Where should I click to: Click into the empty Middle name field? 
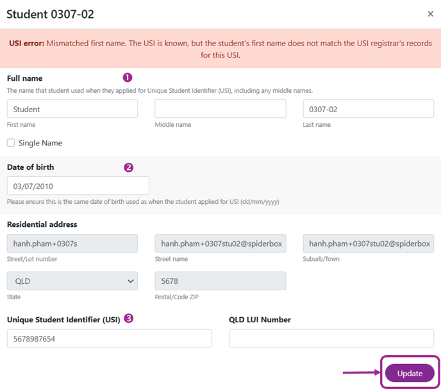click(220, 108)
